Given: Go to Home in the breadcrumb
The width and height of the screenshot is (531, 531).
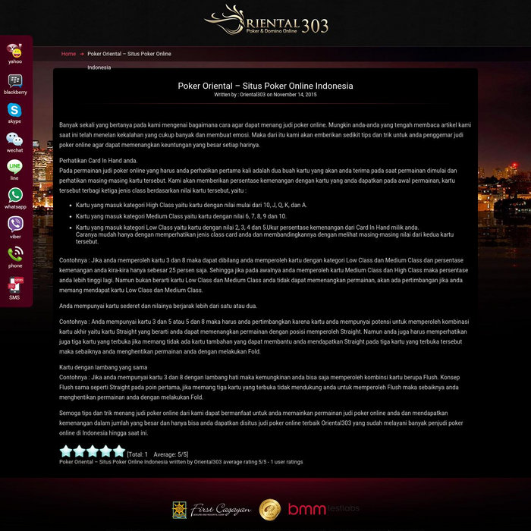Looking at the screenshot, I should pyautogui.click(x=68, y=54).
